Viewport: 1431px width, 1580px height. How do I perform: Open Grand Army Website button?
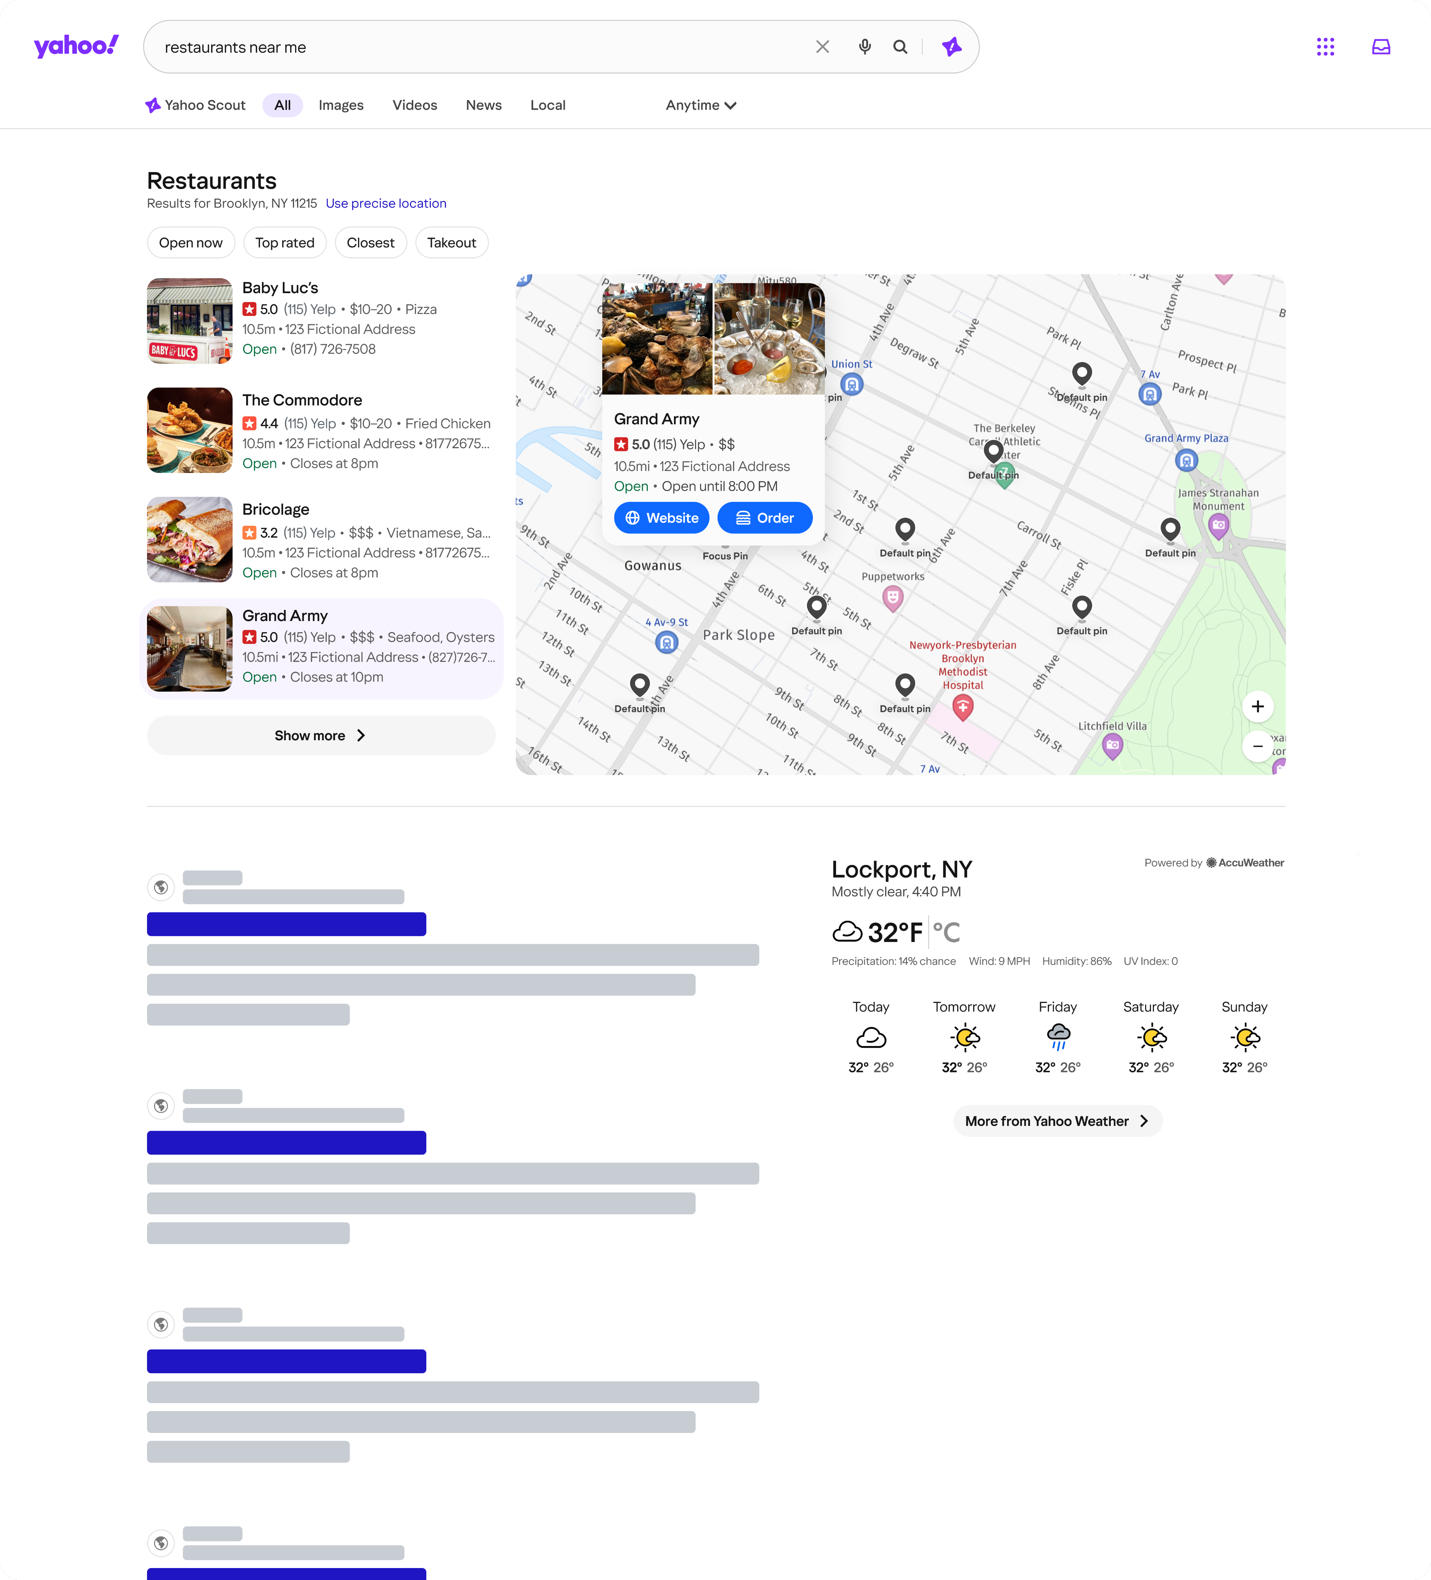(x=661, y=518)
